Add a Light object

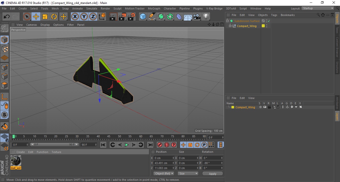[x=206, y=17]
